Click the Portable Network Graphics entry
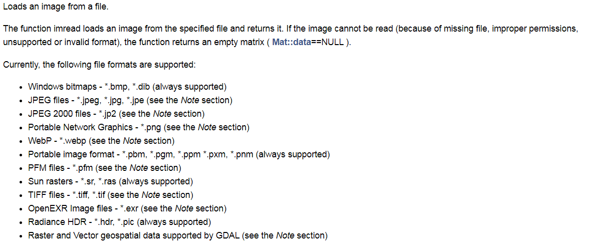The height and width of the screenshot is (245, 590). [138, 127]
